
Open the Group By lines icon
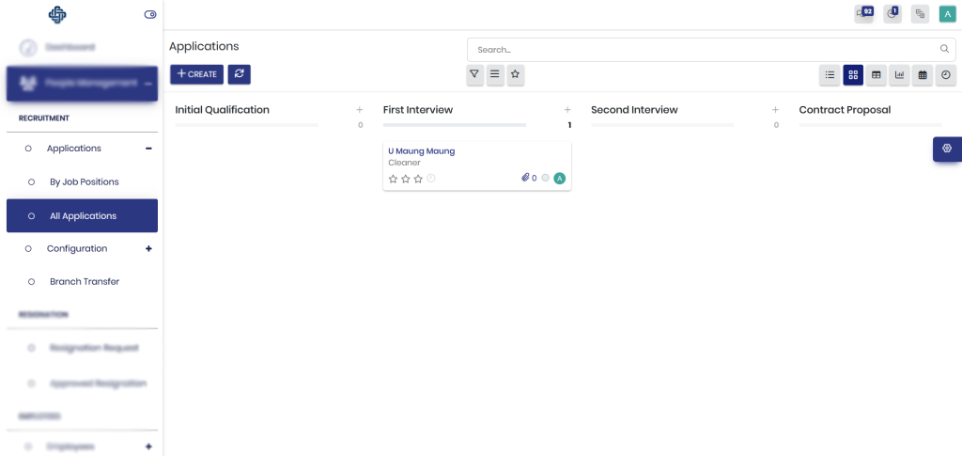[494, 74]
